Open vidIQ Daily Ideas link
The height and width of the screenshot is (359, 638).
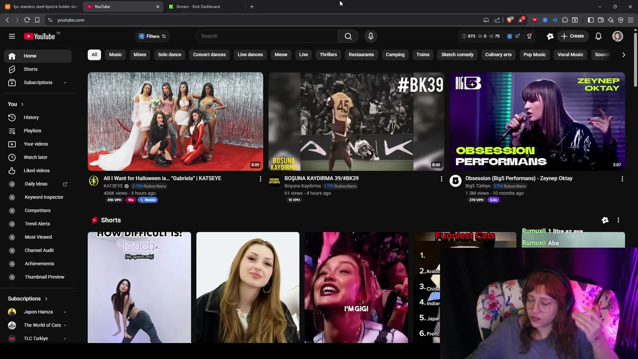pyautogui.click(x=38, y=184)
